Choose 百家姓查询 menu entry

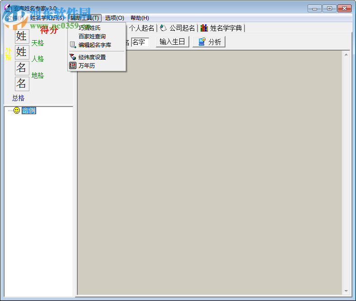click(97, 36)
